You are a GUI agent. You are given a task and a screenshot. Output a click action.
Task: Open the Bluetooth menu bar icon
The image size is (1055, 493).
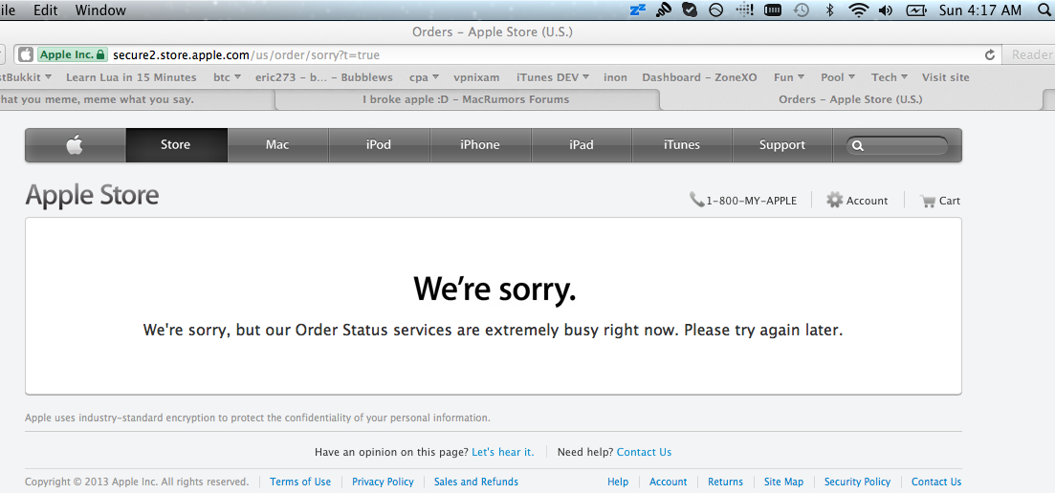(829, 11)
